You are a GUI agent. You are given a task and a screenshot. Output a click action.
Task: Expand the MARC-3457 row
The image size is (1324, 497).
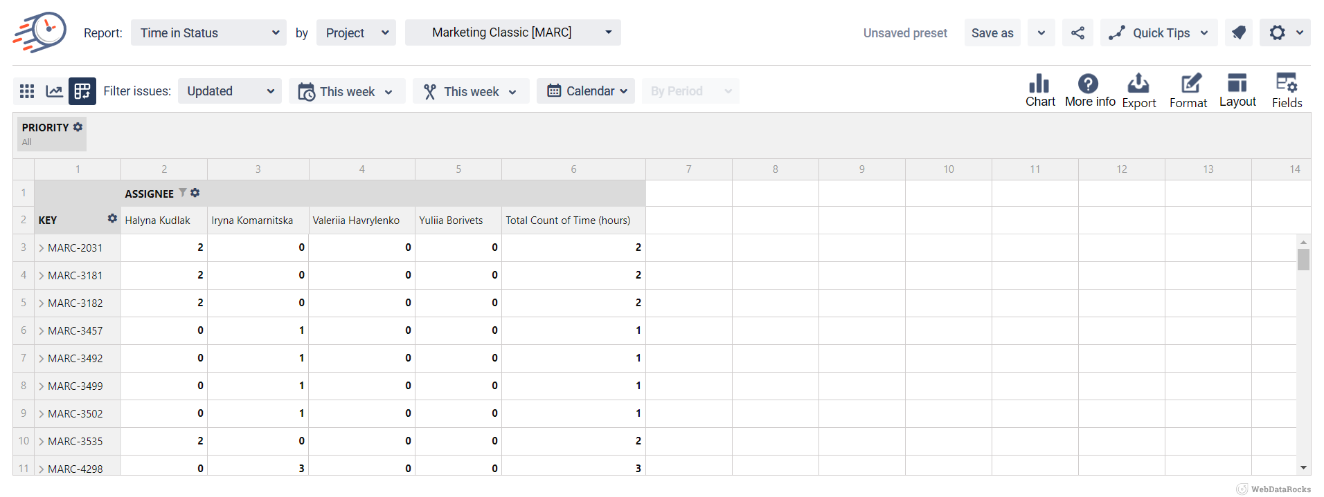click(x=42, y=331)
